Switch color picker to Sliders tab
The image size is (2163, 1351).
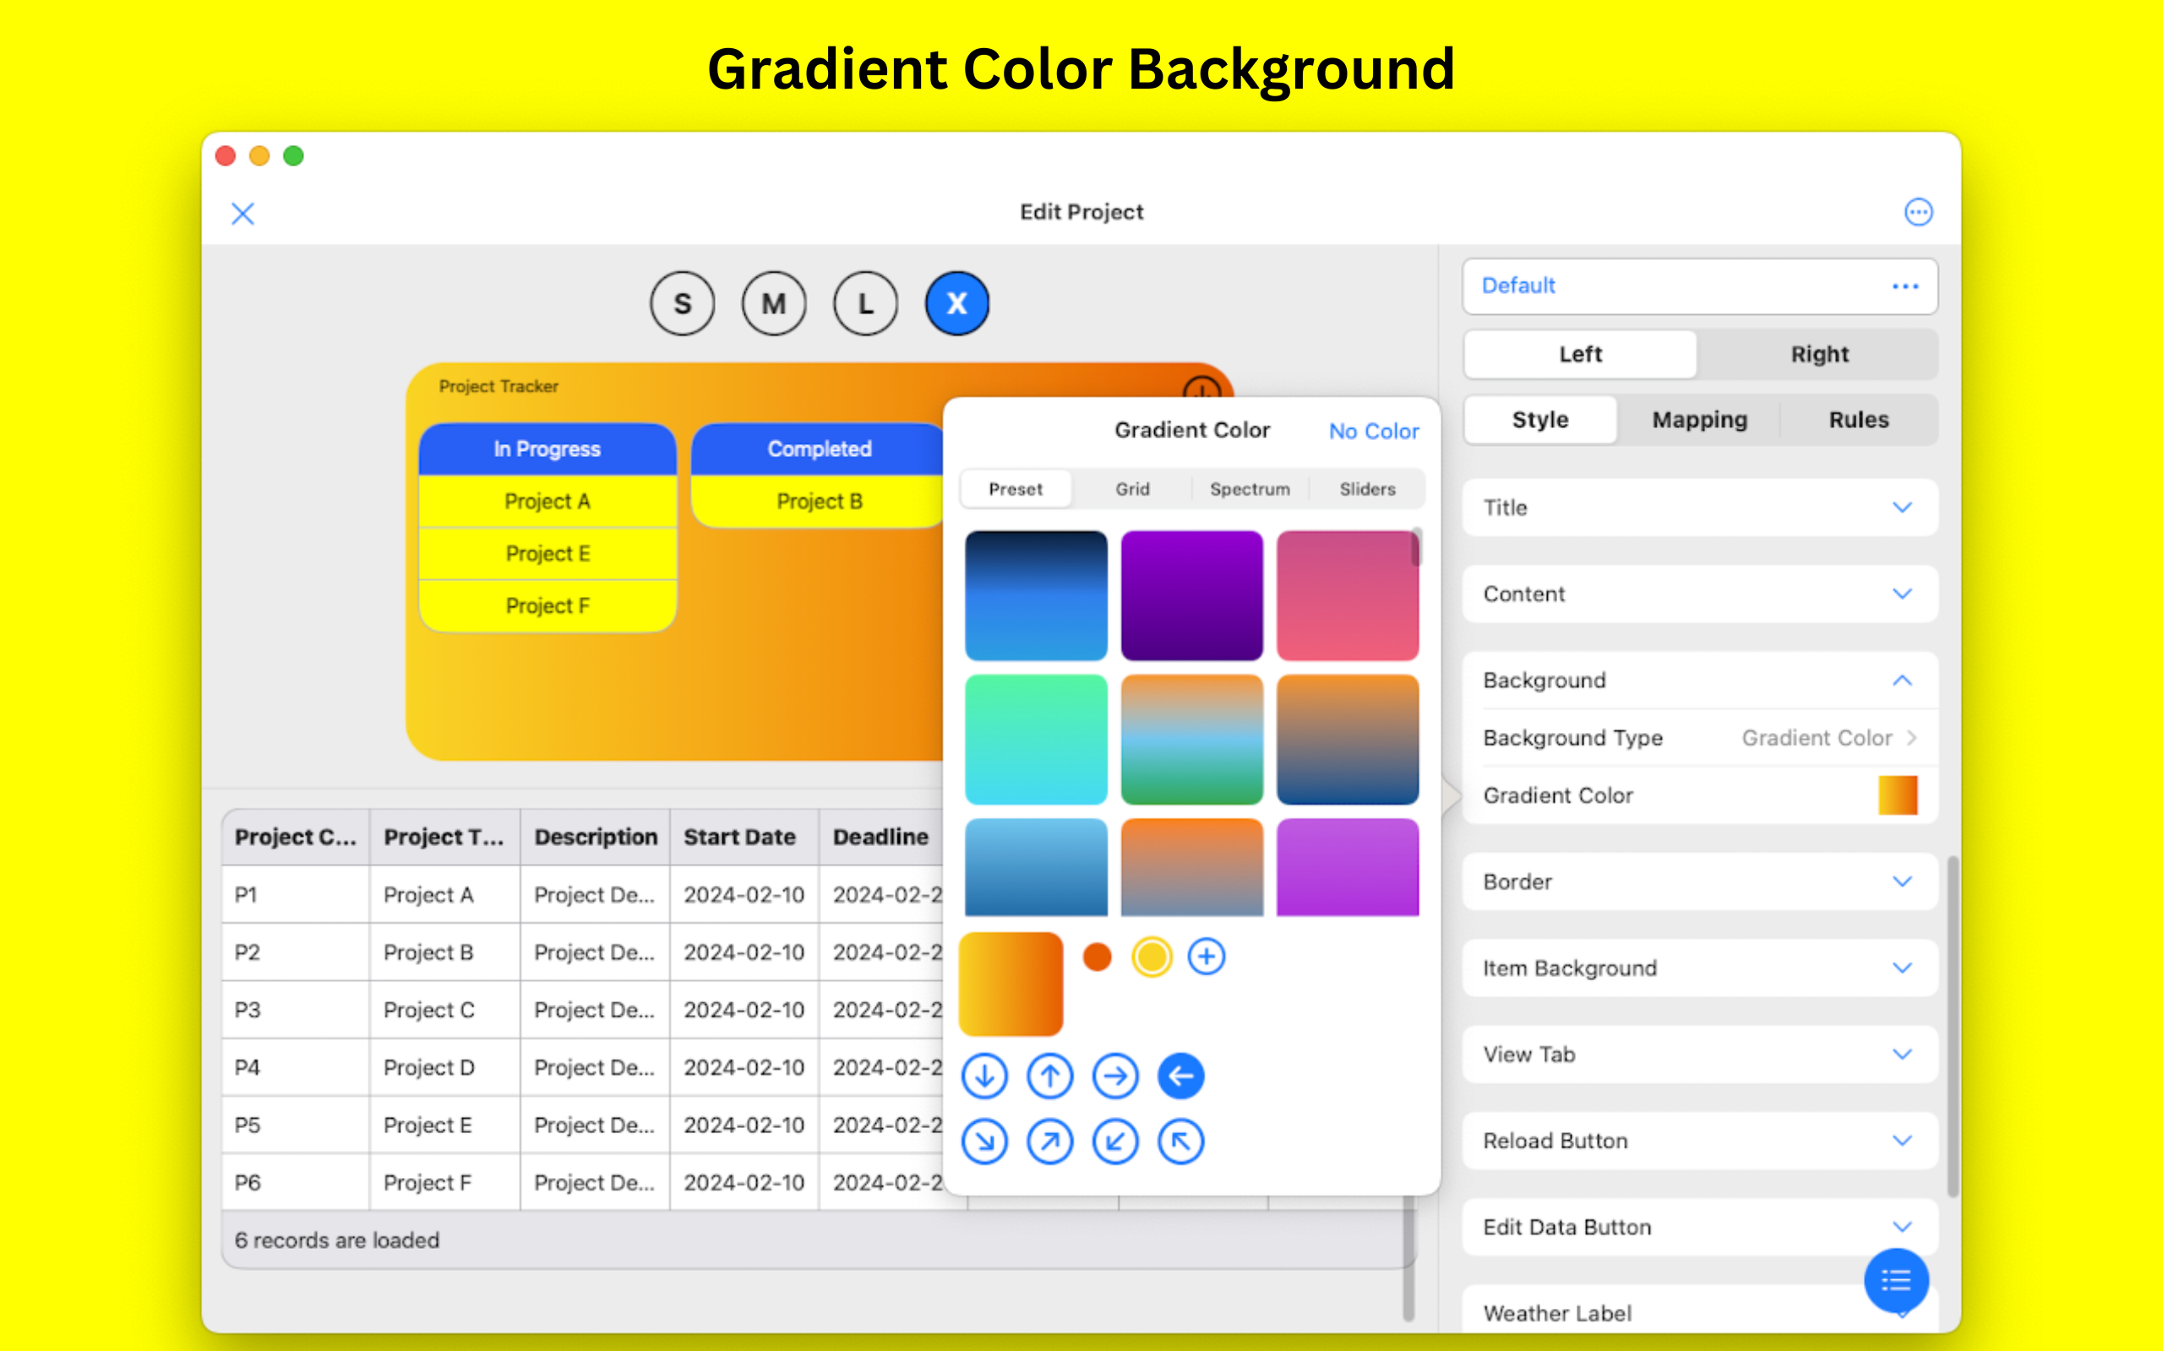pyautogui.click(x=1368, y=490)
